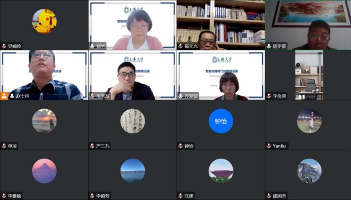351x200 pixels.
Task: Select the pink mountain avatar of 李雅楠
Action: 44,171
